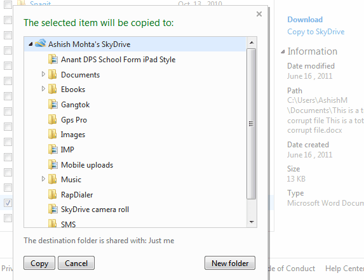This screenshot has height=280, width=364.
Task: Click the IMP photo folder icon
Action: [53, 149]
